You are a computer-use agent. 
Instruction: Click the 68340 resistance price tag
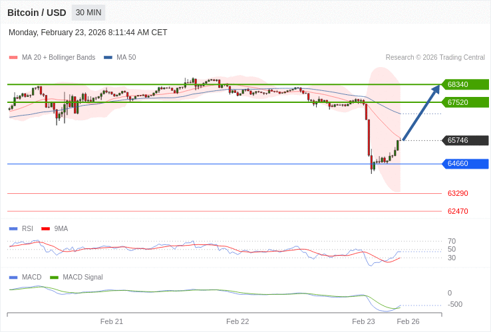coord(465,84)
